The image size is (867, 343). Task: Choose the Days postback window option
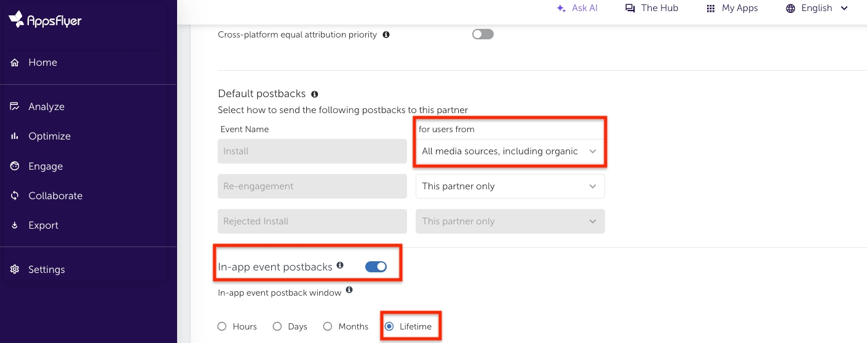(277, 326)
